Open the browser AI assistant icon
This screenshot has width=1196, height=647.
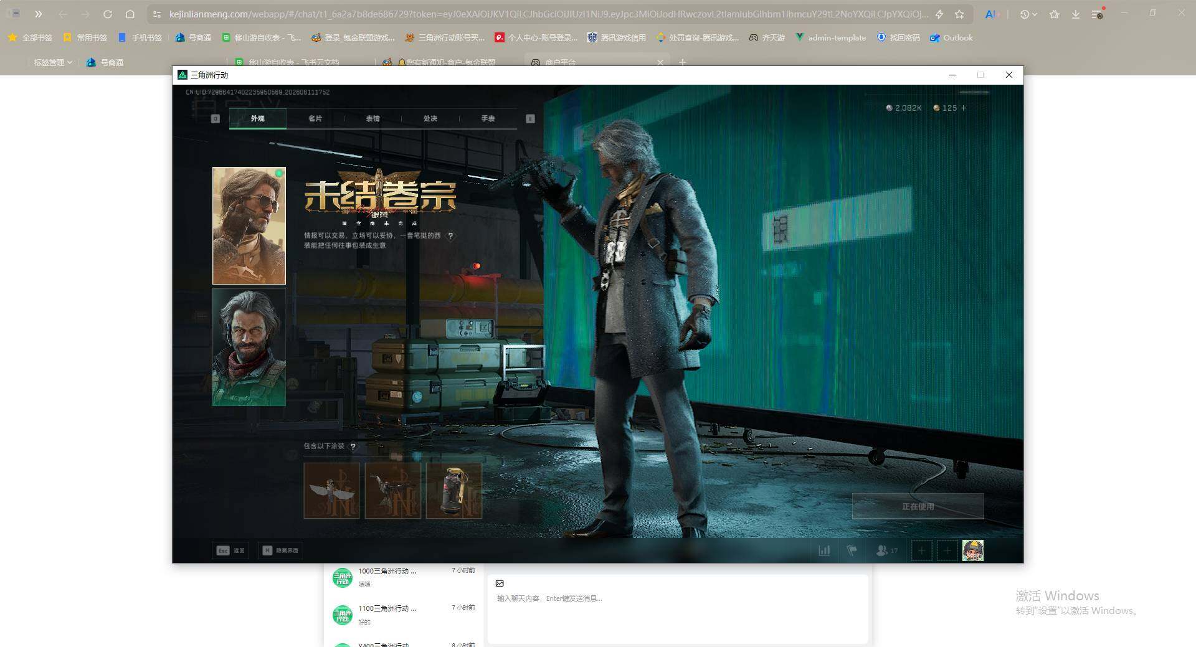click(990, 14)
